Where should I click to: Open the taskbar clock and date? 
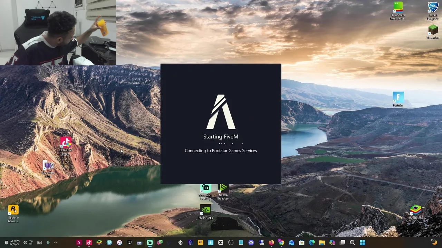(x=15, y=242)
